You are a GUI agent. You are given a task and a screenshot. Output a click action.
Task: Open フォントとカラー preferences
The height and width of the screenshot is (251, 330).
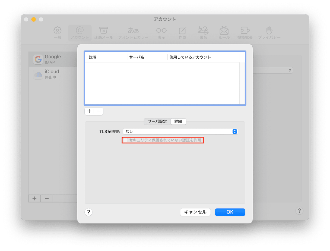coord(133,33)
